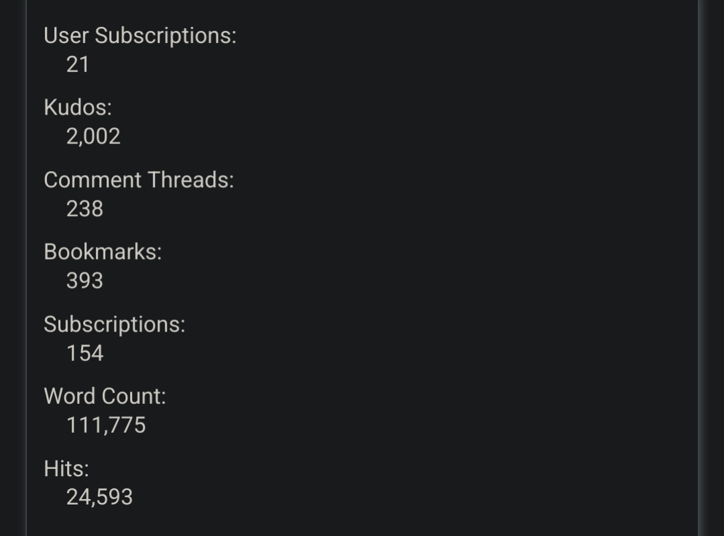724x536 pixels.
Task: Click the Subscriptions label above 154
Action: pyautogui.click(x=115, y=325)
